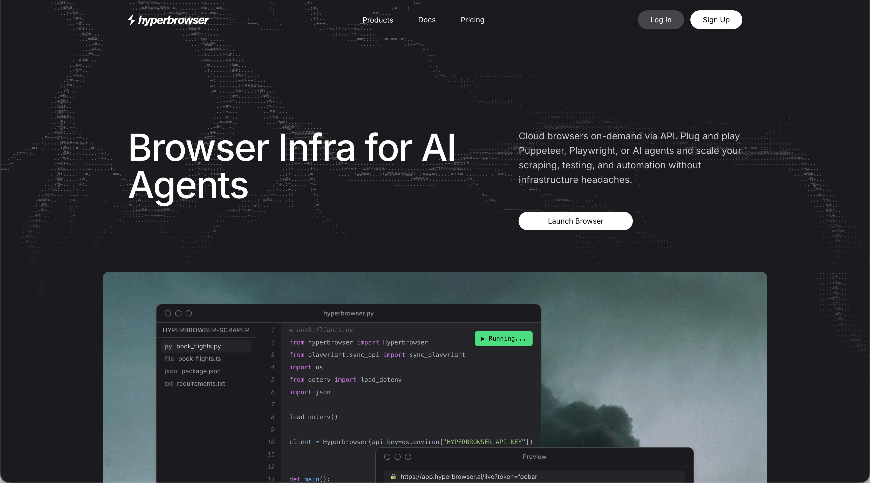
Task: Open the Products menu
Action: tap(378, 20)
